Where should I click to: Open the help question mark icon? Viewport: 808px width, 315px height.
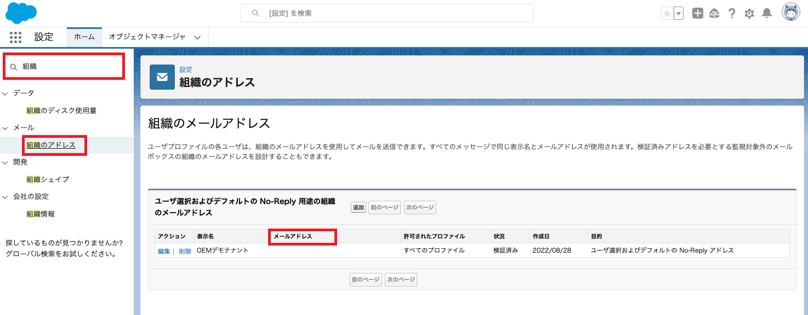(731, 14)
